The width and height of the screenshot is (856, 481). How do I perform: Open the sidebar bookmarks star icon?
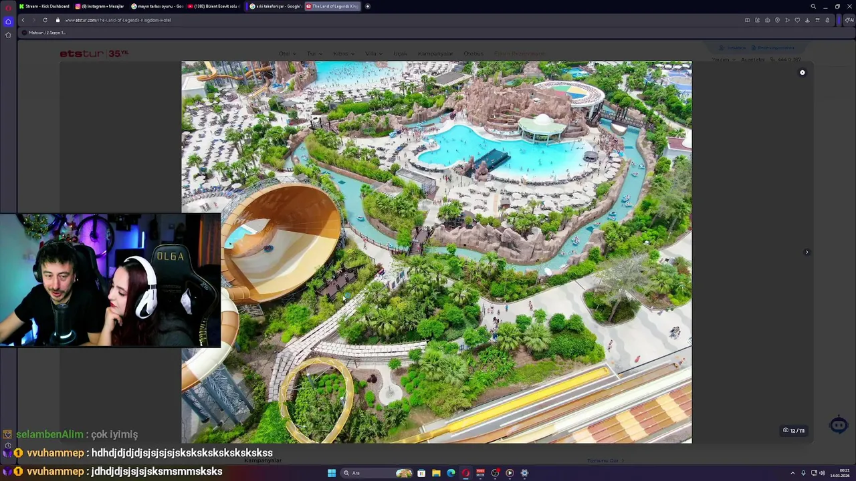coord(8,35)
